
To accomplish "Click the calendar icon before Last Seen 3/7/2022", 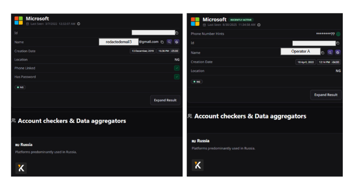I will coord(27,24).
